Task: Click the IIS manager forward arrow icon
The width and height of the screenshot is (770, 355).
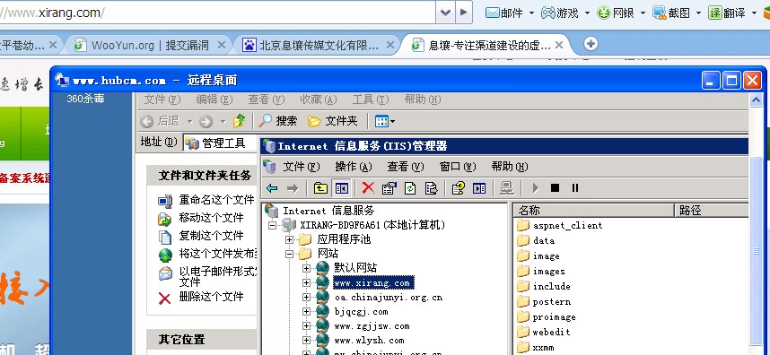Action: [x=293, y=188]
